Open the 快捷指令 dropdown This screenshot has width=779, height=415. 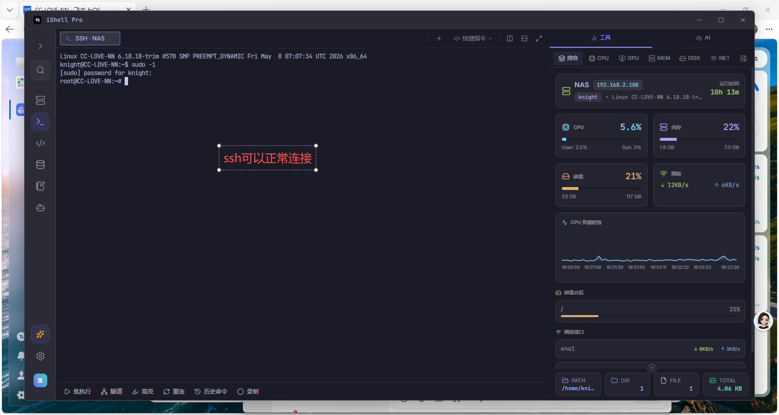[473, 38]
